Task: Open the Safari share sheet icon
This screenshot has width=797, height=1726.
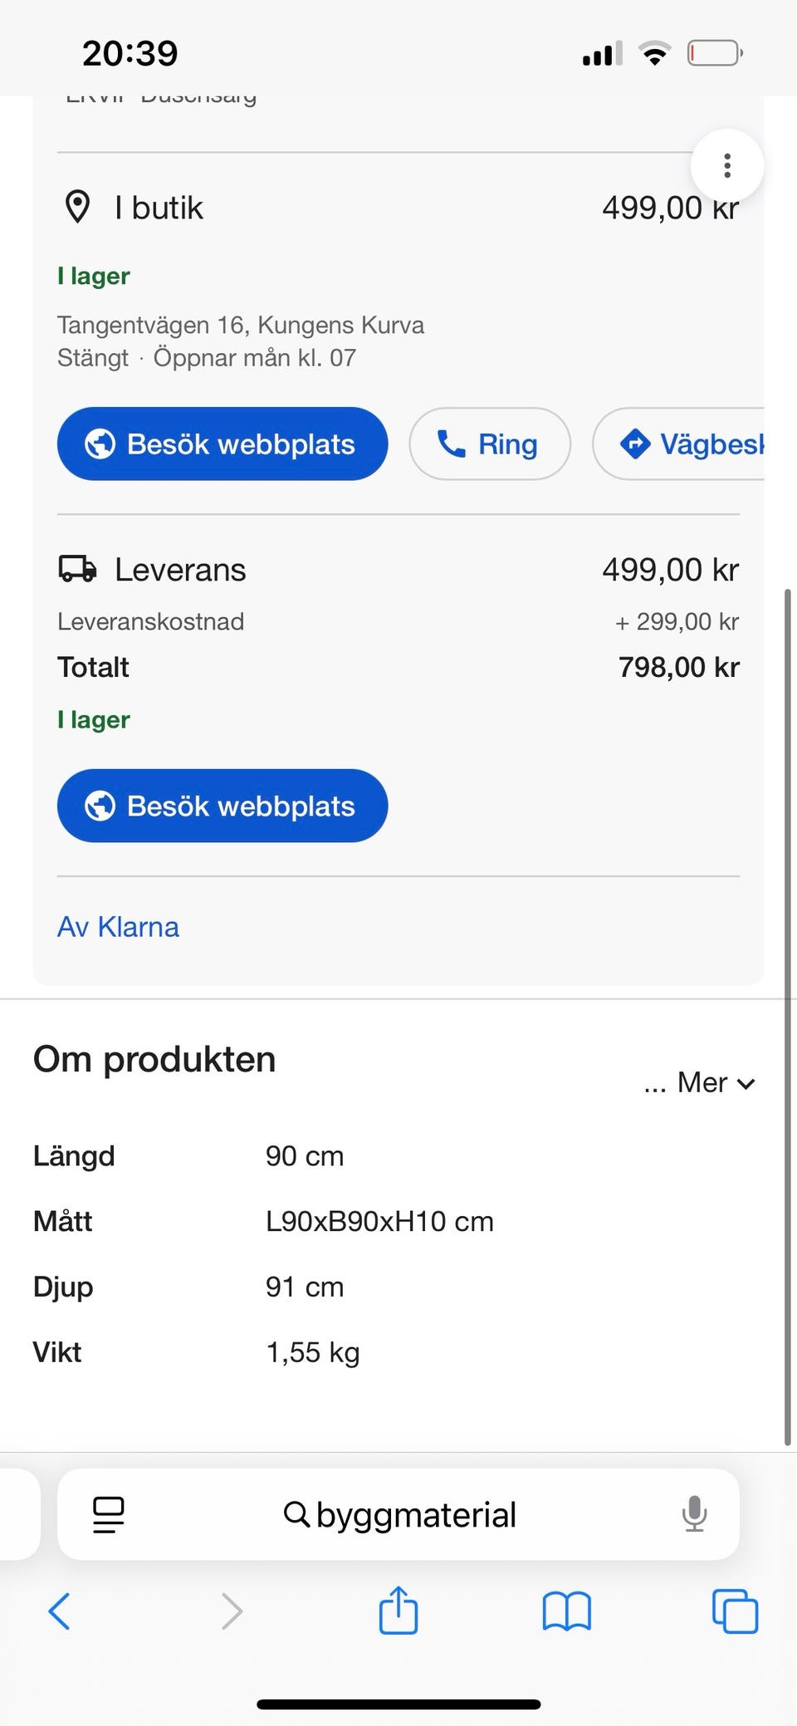Action: pos(398,1611)
